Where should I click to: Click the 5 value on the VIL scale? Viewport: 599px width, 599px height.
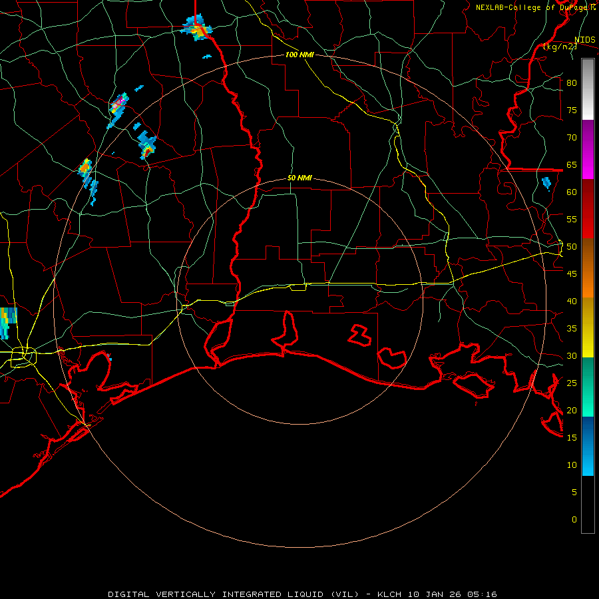pyautogui.click(x=574, y=493)
